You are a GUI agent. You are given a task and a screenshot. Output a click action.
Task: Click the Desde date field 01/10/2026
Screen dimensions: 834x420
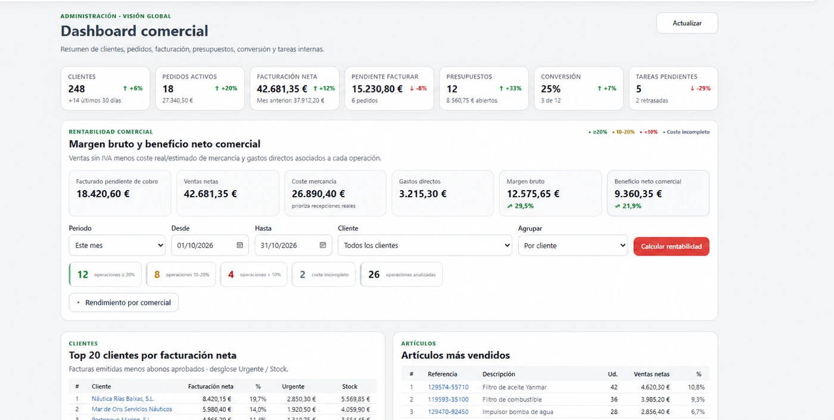tap(210, 245)
